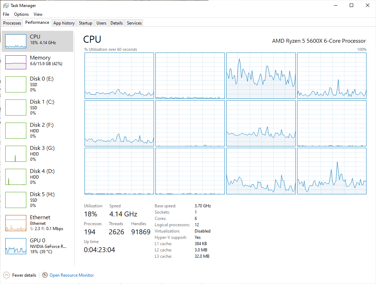This screenshot has width=376, height=284.
Task: Open the Services tab
Action: [x=134, y=23]
